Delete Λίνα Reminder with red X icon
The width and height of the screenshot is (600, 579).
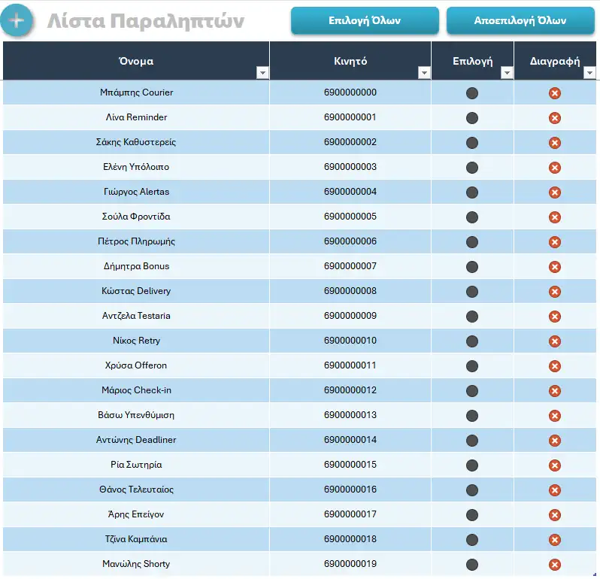click(x=554, y=118)
